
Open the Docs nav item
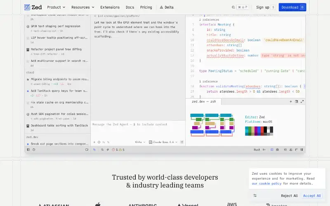[x=130, y=7]
